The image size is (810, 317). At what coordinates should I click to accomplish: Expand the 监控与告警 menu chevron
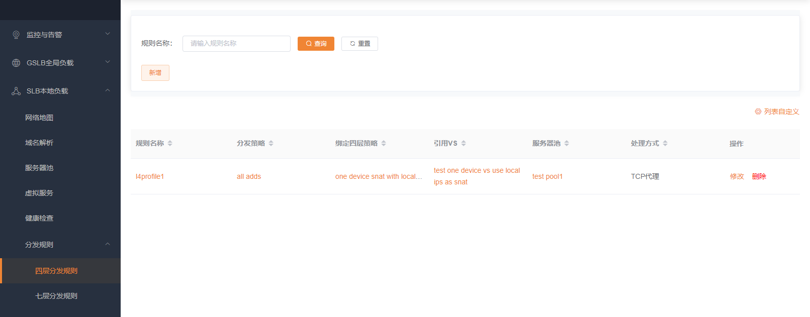coord(107,34)
